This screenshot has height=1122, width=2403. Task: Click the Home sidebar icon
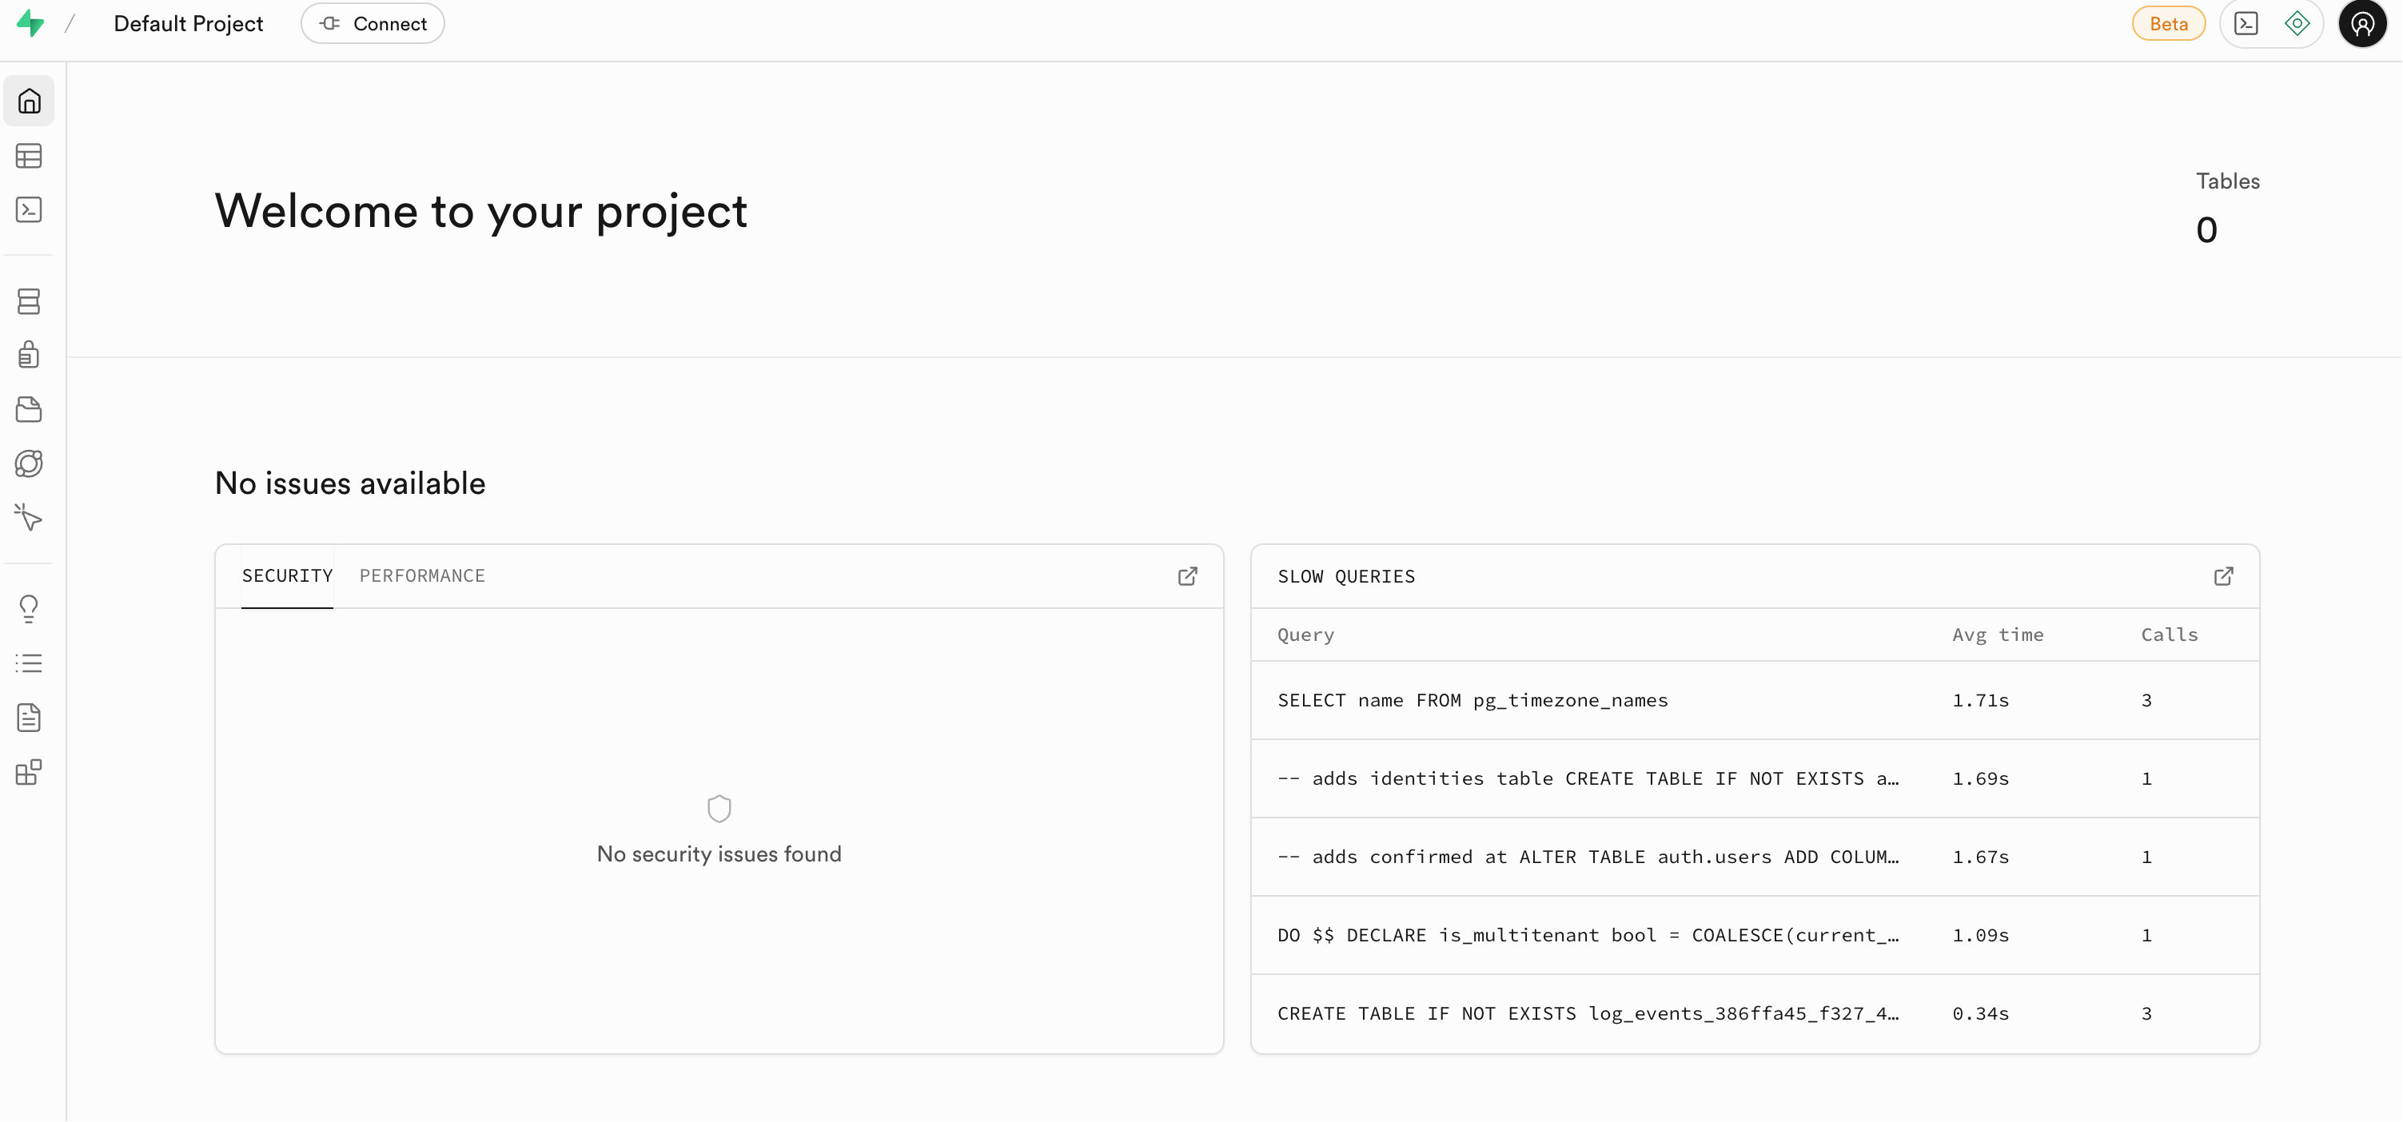(x=29, y=101)
